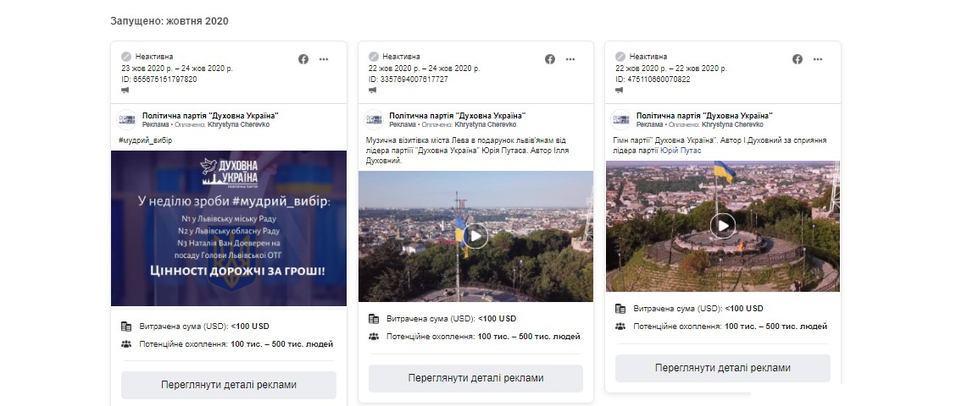Click megaphone icon under third ad ID

pyautogui.click(x=620, y=90)
